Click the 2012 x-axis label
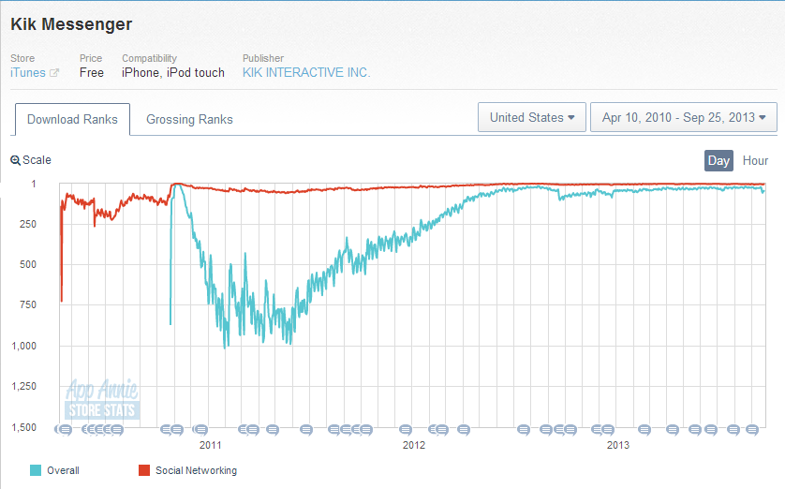The image size is (785, 489). pyautogui.click(x=414, y=445)
